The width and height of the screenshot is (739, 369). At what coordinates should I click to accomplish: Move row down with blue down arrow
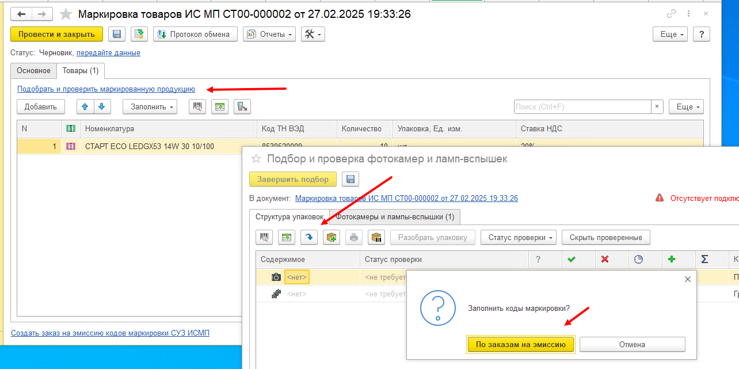(101, 106)
